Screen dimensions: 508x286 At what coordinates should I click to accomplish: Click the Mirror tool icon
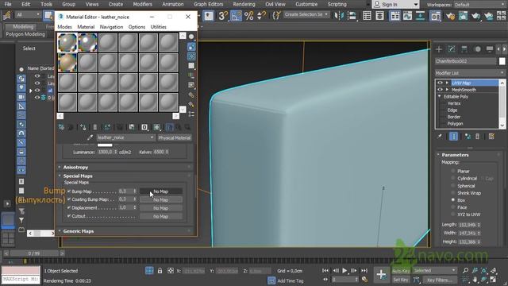pyautogui.click(x=339, y=15)
